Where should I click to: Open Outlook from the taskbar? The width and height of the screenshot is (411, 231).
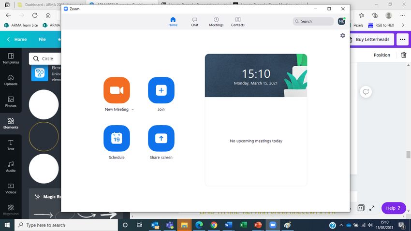coord(155,225)
